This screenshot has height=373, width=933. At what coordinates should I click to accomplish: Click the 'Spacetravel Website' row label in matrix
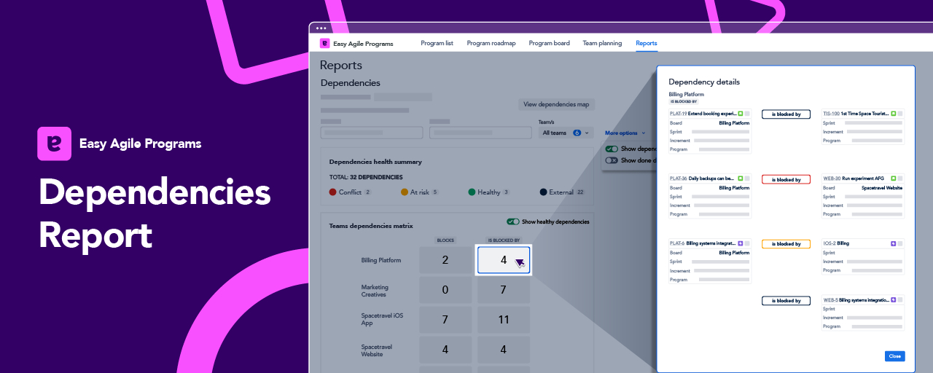click(376, 350)
